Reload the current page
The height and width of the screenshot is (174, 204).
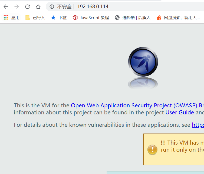[x=27, y=7]
